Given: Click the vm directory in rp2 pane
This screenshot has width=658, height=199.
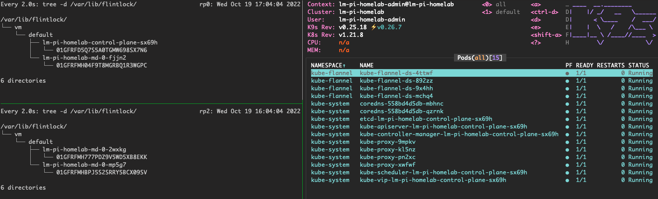Looking at the screenshot, I should tap(18, 134).
